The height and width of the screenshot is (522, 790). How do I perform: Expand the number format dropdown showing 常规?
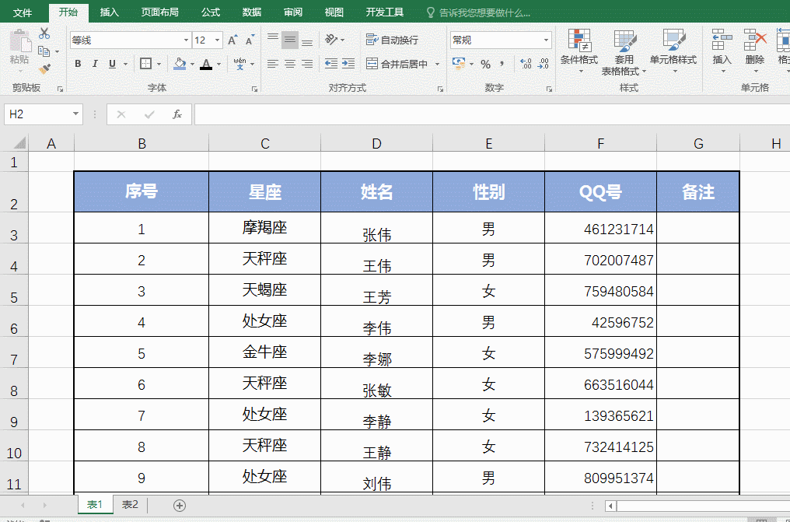click(546, 40)
